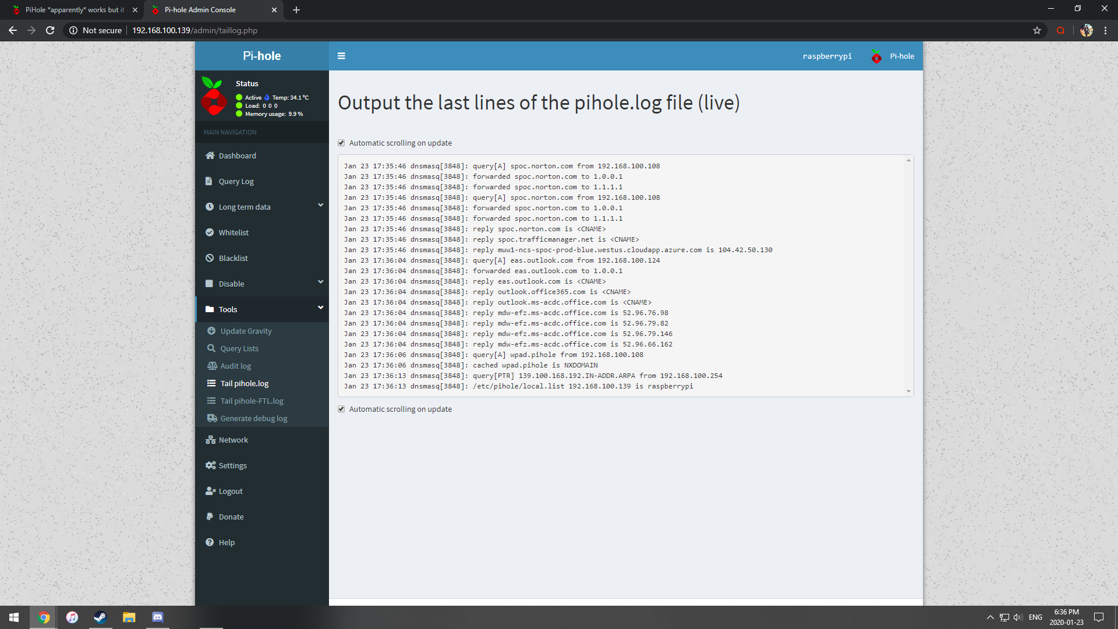Viewport: 1118px width, 629px height.
Task: Click the Network sitemap icon
Action: pyautogui.click(x=210, y=440)
